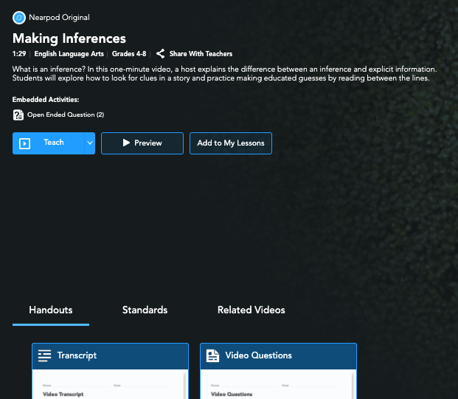The image size is (458, 399).
Task: Click the Open Ended Question (2) text
Action: click(66, 115)
